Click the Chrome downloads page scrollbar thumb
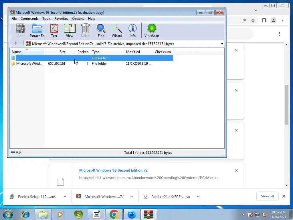Screen dimensions: 293x220 (286, 105)
